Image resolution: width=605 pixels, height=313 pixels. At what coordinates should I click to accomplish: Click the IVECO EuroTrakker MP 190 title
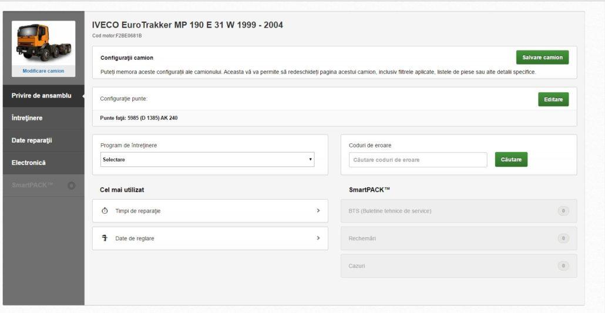tap(187, 25)
